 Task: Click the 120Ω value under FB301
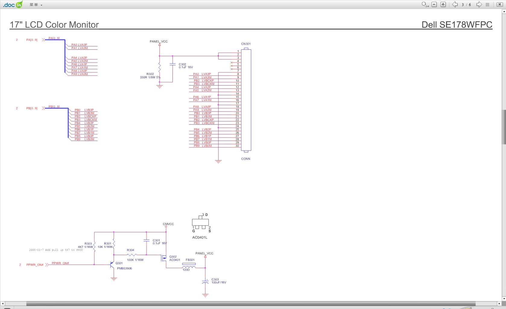coord(186,270)
